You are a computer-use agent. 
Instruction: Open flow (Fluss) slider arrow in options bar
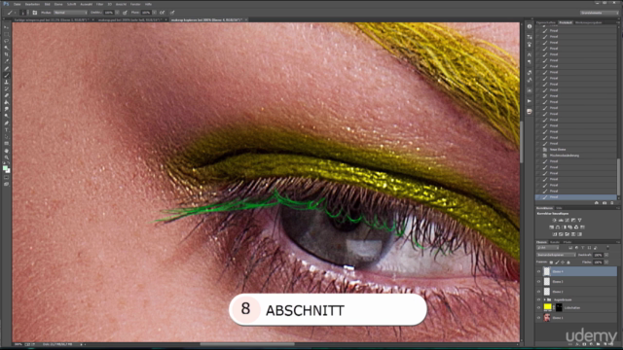[x=154, y=13]
